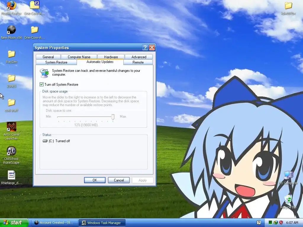Select the cool stuff folder
303x227 pixels.
click(12, 103)
